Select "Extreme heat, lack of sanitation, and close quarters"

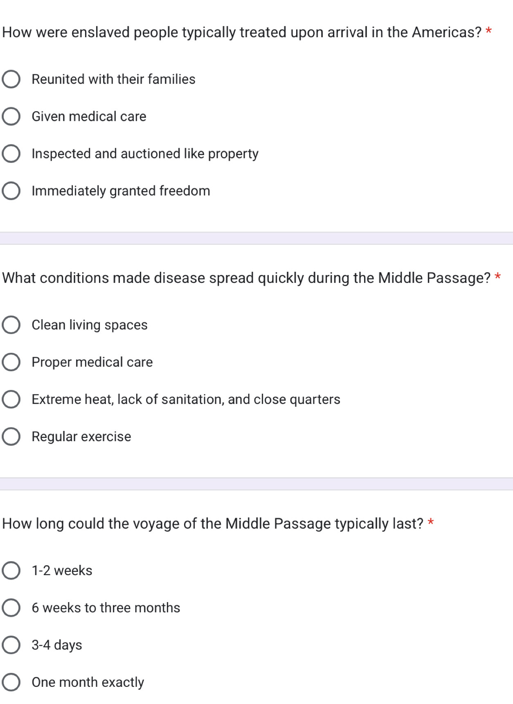click(x=11, y=399)
